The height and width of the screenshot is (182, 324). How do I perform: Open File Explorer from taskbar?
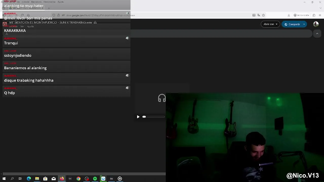click(37, 179)
